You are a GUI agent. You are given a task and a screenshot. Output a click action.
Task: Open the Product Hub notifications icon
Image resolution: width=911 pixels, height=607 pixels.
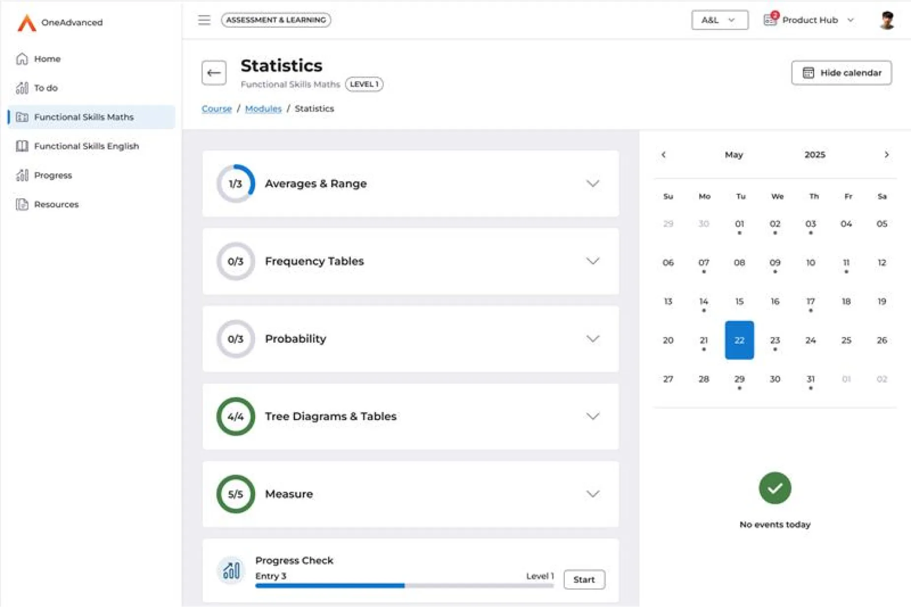point(770,20)
